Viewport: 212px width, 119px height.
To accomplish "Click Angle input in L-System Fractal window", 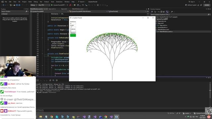I will tap(73, 27).
